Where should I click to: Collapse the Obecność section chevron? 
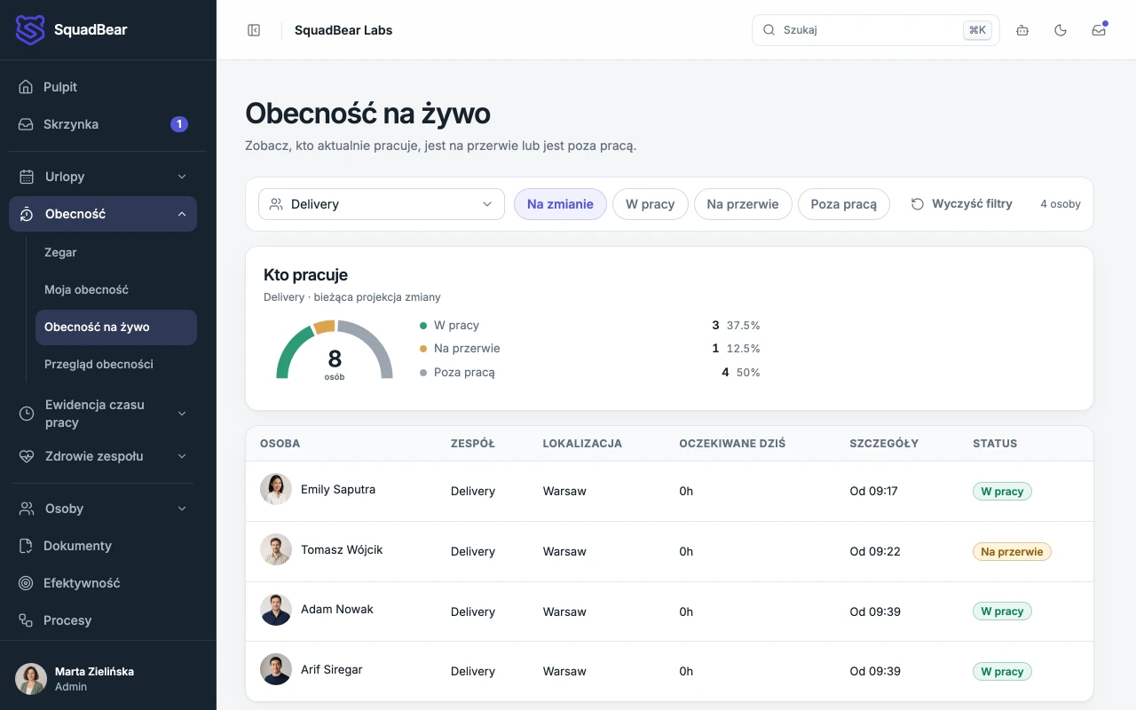[x=182, y=214]
